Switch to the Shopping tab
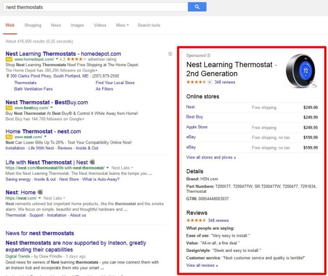The image size is (328, 276). point(33,25)
